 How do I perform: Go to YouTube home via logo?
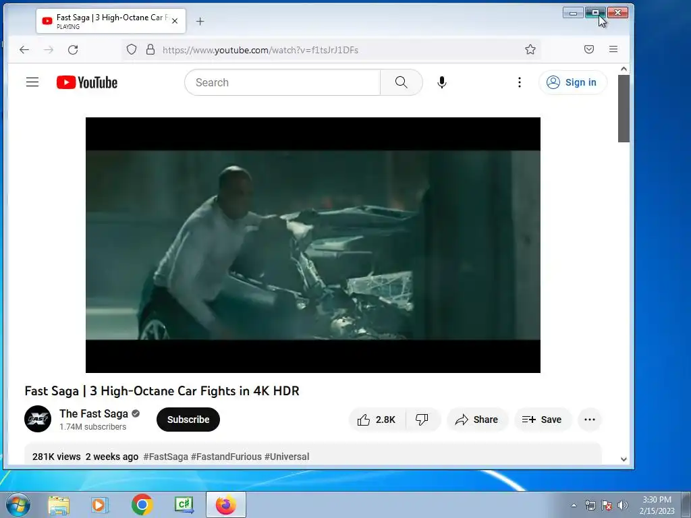click(87, 82)
